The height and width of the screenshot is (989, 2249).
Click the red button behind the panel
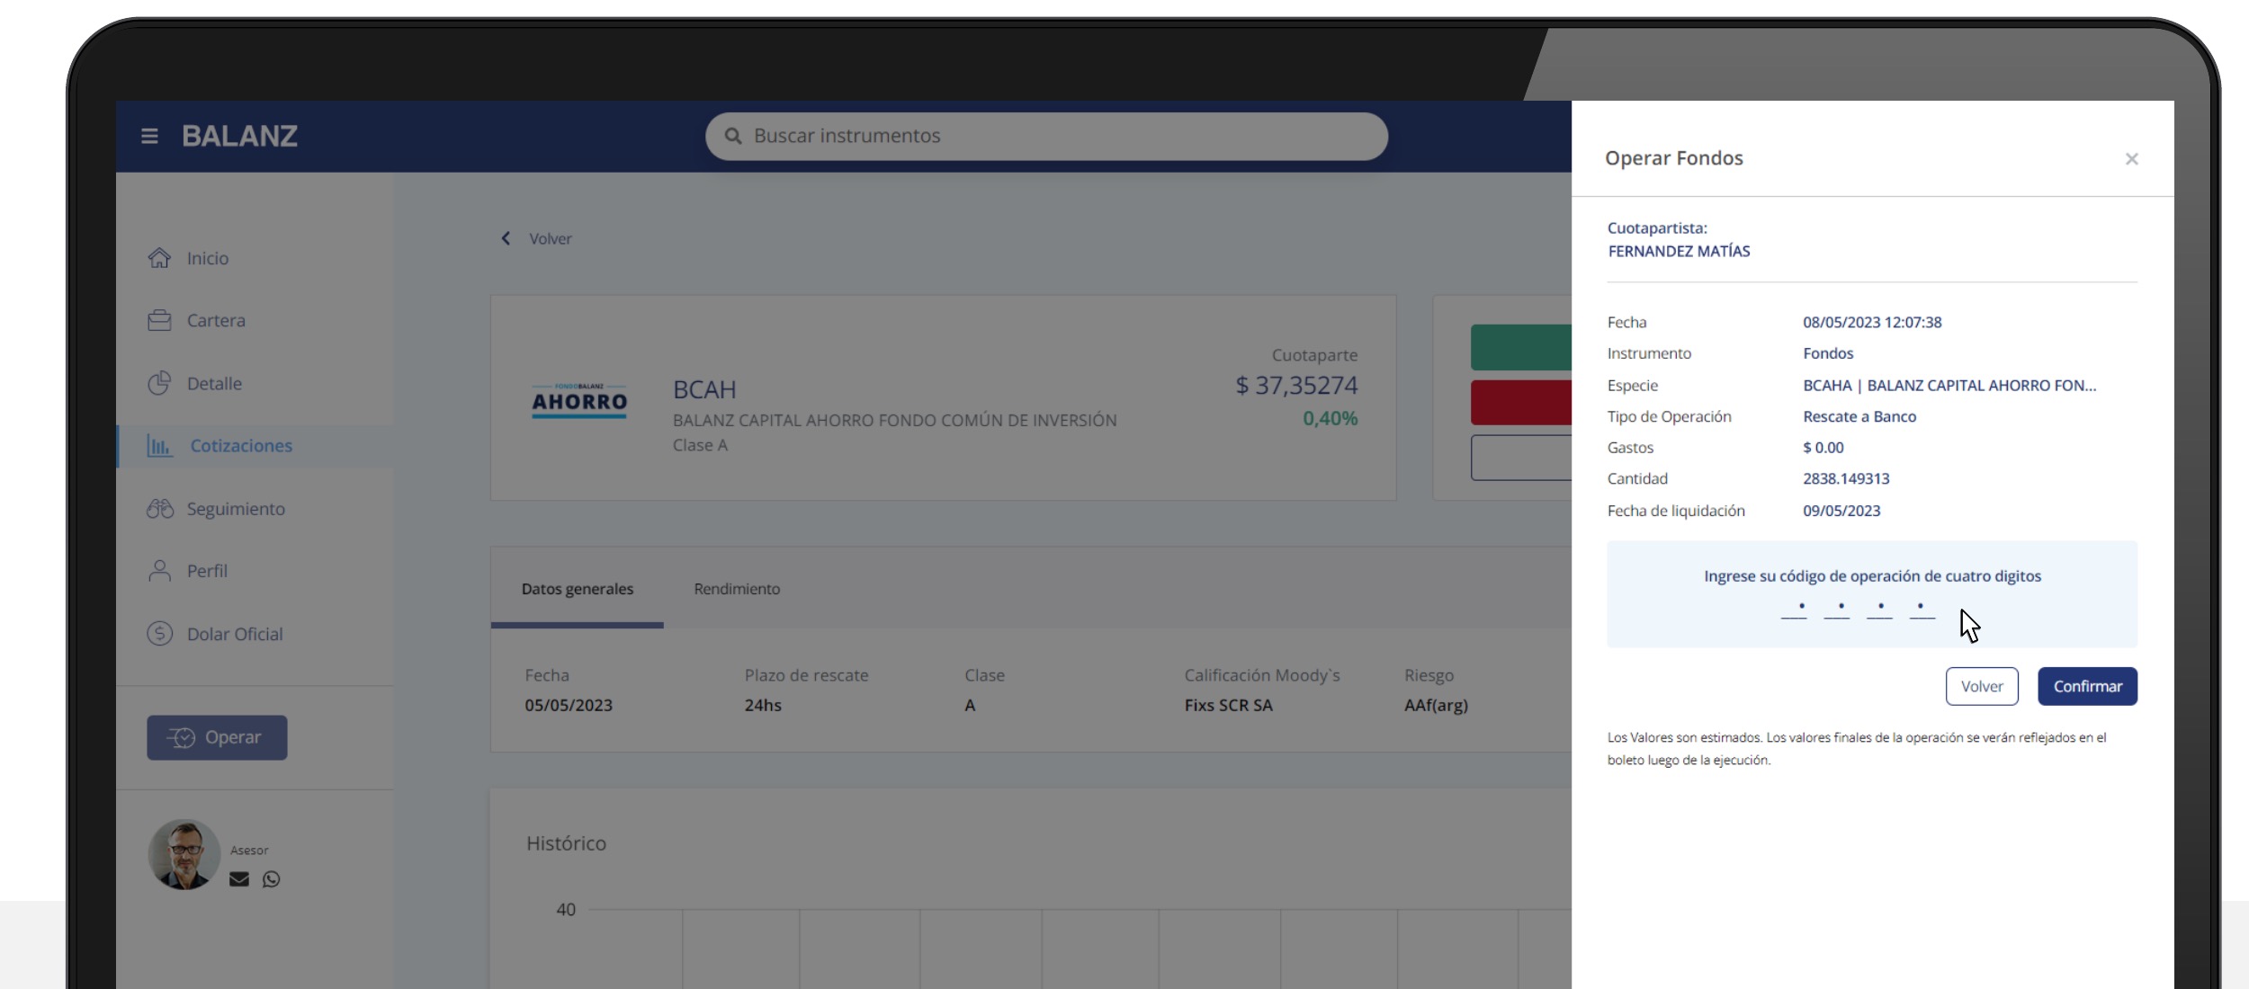1521,402
